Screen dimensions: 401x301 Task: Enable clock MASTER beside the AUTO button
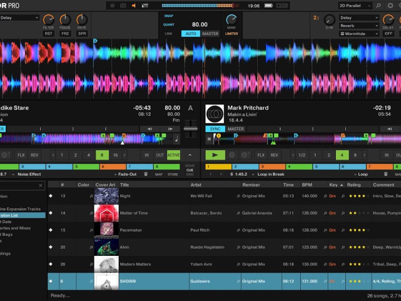(210, 34)
